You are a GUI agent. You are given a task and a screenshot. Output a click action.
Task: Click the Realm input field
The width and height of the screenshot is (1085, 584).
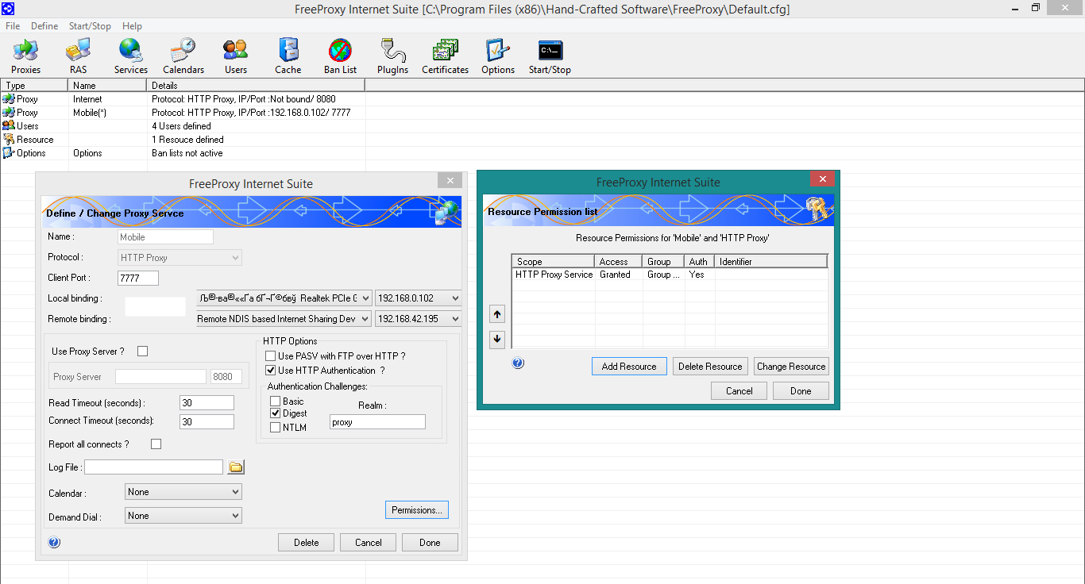coord(377,422)
